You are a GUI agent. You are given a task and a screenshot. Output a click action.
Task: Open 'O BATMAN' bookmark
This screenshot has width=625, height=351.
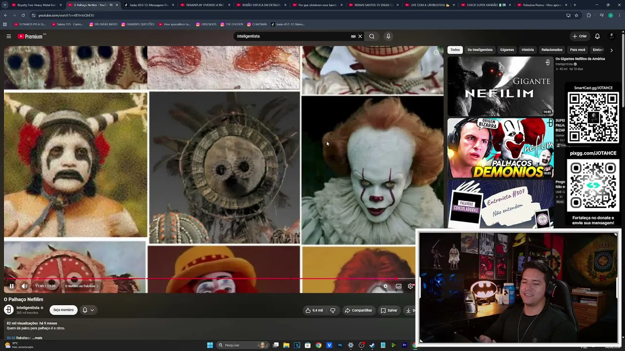pos(257,24)
